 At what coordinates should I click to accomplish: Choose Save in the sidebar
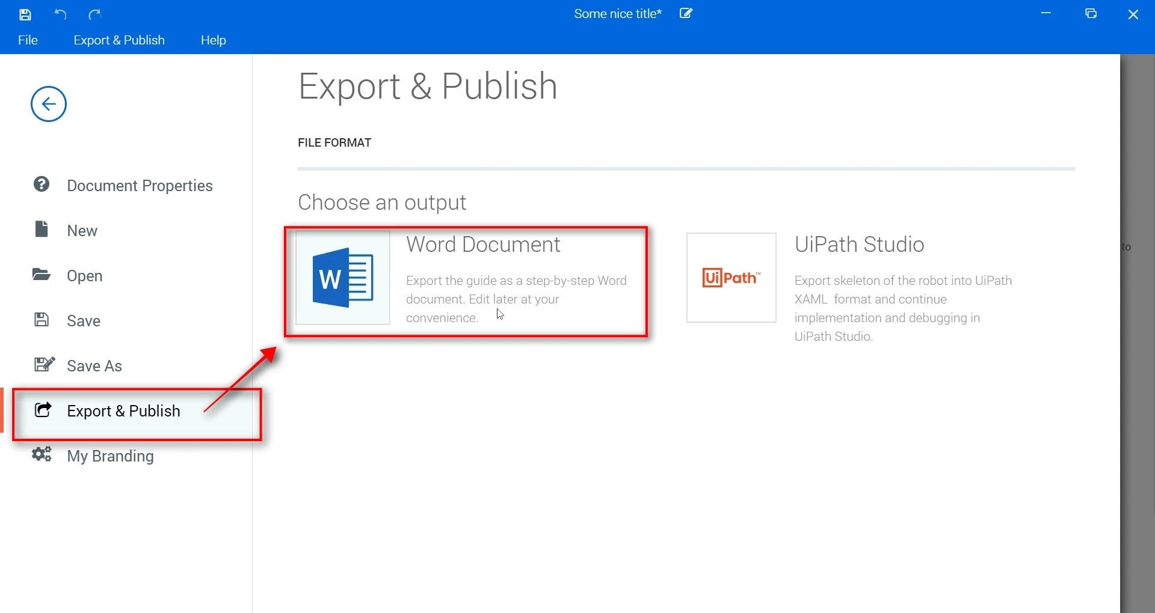(x=126, y=321)
